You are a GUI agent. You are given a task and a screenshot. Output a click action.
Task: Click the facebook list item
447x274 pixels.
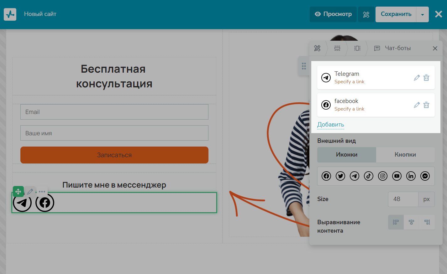[376, 105]
